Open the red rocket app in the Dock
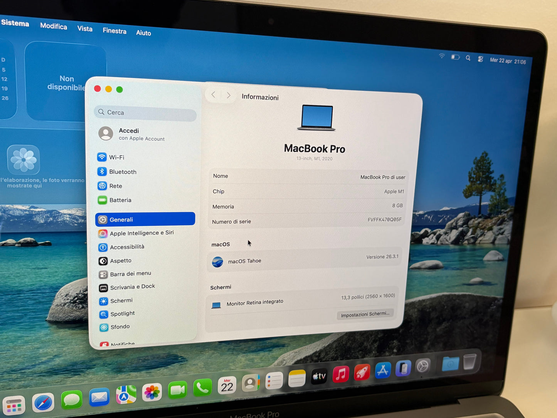This screenshot has width=557, height=418. (362, 372)
